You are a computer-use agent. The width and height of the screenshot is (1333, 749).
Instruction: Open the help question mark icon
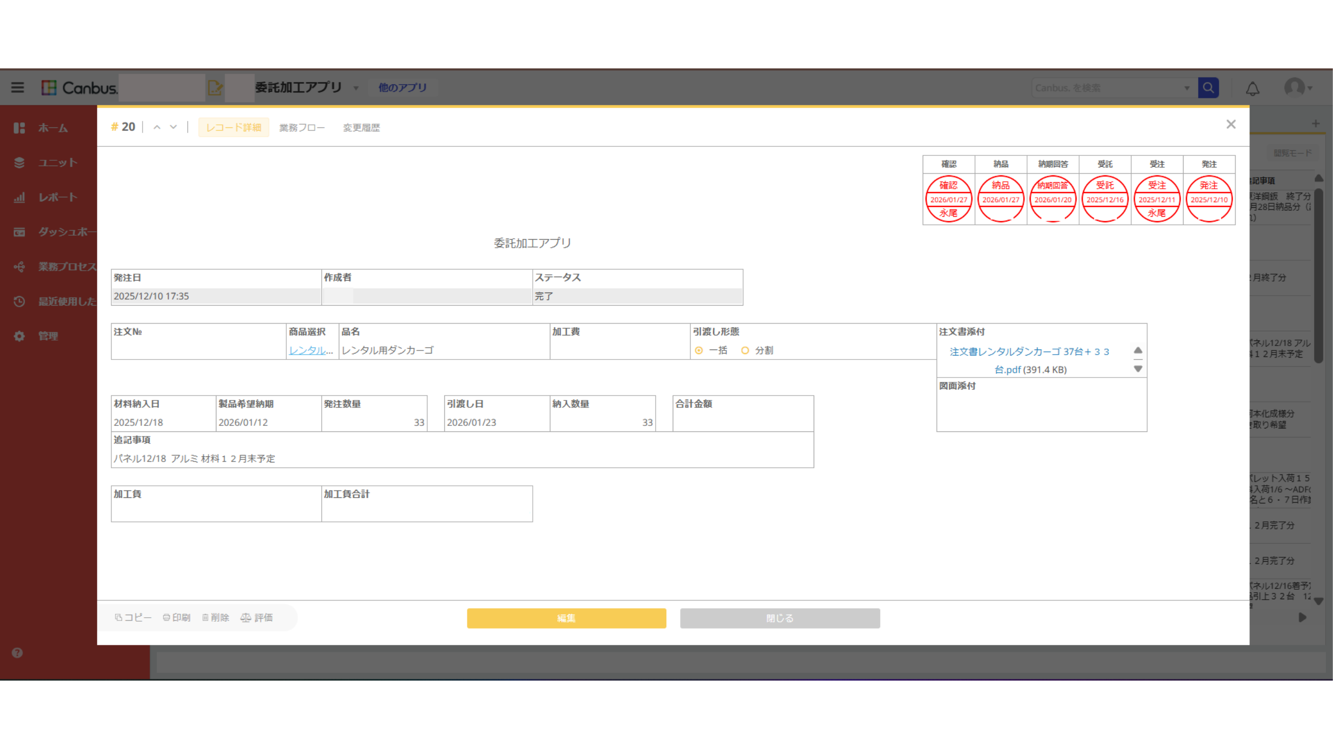17,653
